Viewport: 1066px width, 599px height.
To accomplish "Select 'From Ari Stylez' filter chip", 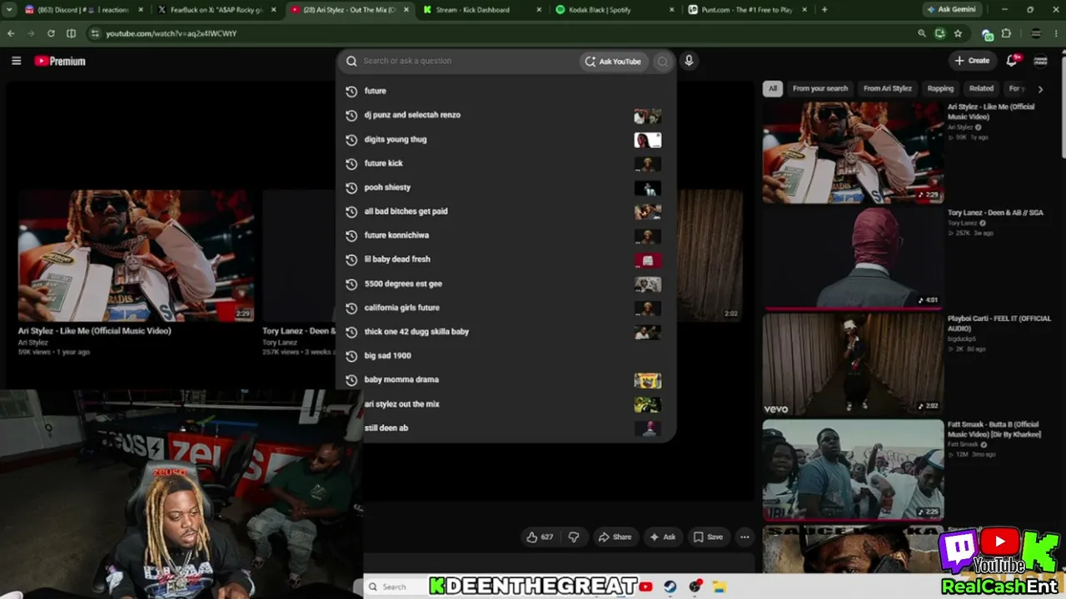I will [888, 88].
